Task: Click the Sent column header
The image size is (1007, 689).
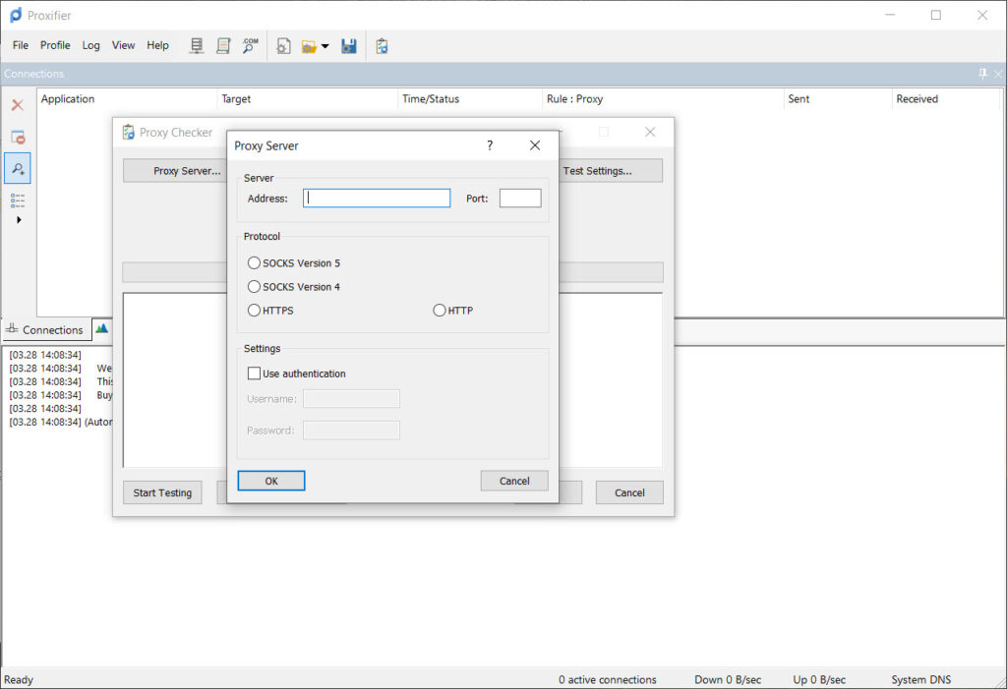Action: coord(838,99)
